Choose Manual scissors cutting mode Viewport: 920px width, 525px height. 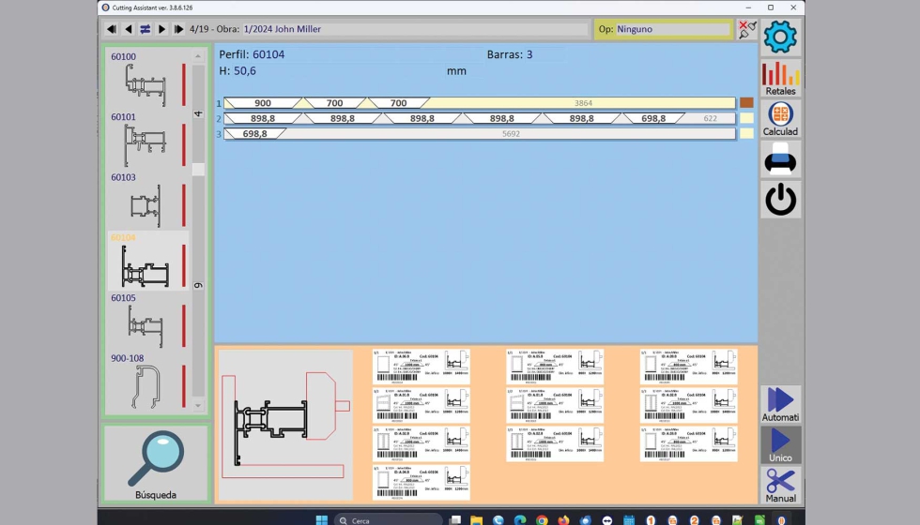780,486
